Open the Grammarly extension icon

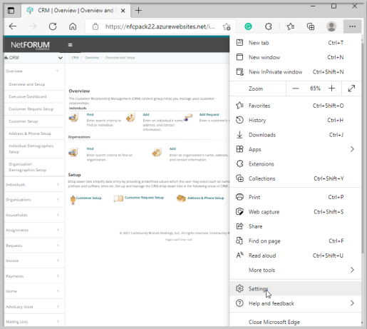(248, 26)
